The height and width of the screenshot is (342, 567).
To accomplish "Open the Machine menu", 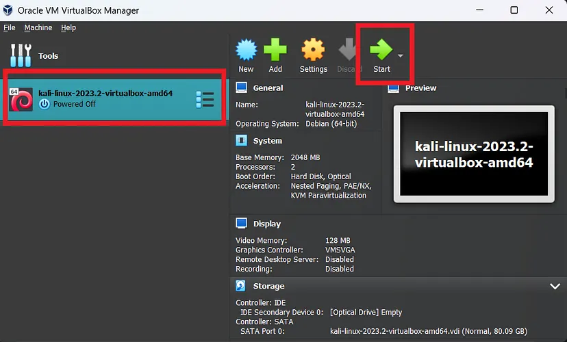I will (x=38, y=27).
